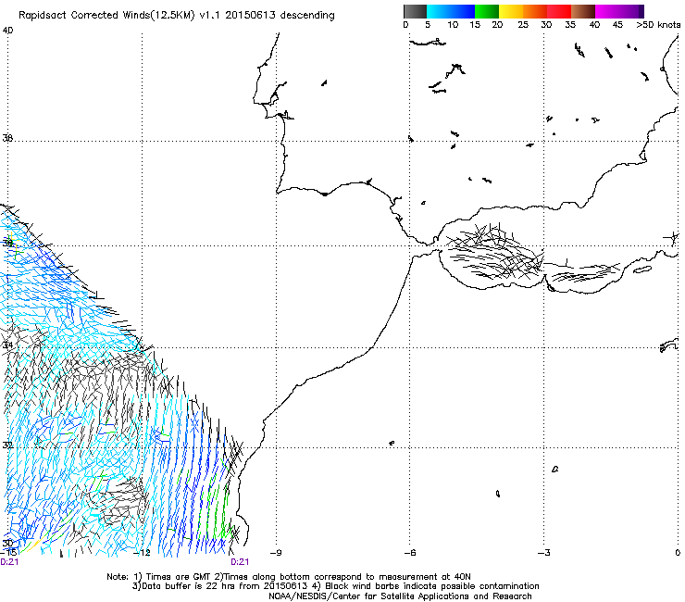Select the "-9" longitude label
Viewport: 685px width, 602px height.
click(x=275, y=553)
